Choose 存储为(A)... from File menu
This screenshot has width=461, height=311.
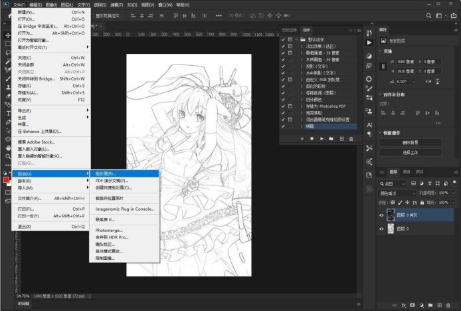pyautogui.click(x=51, y=92)
